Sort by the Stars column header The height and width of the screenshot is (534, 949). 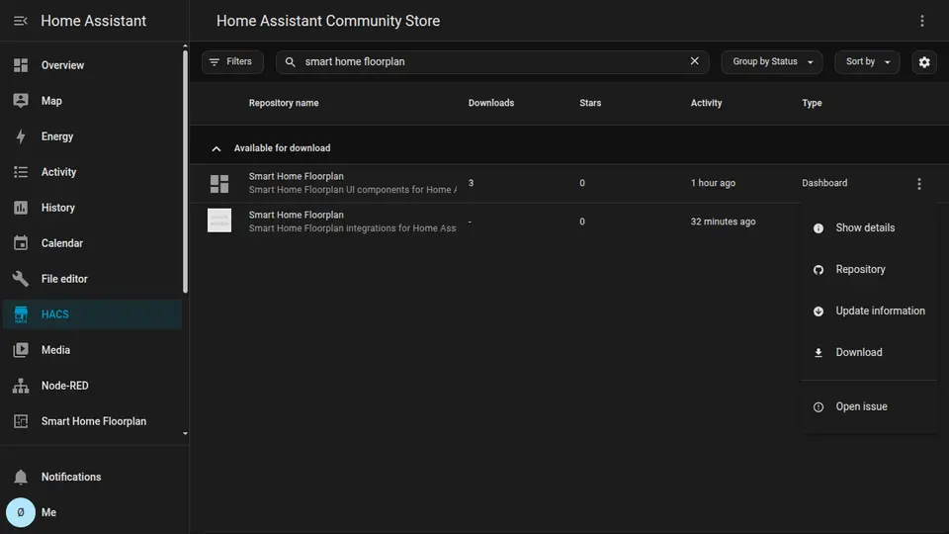click(x=590, y=103)
